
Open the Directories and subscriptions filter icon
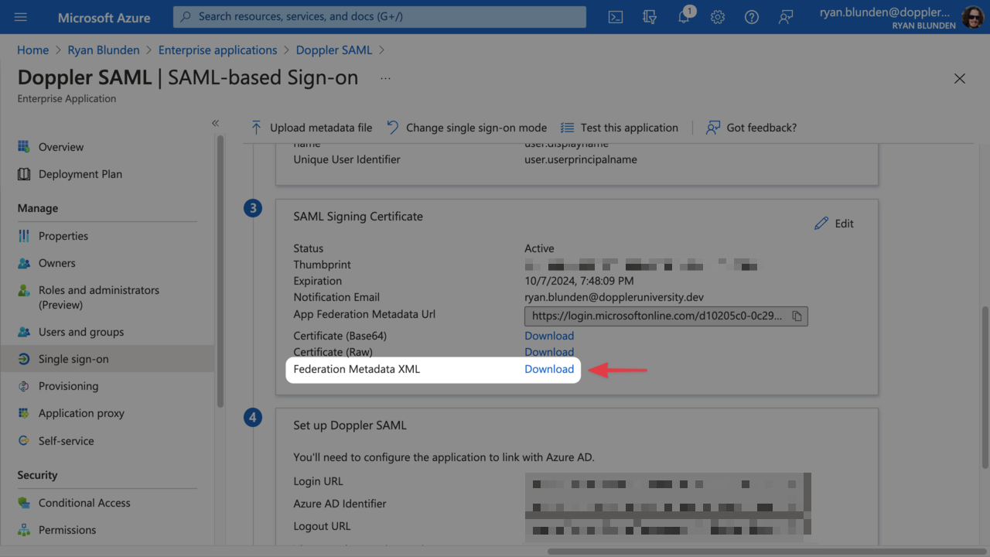(650, 17)
